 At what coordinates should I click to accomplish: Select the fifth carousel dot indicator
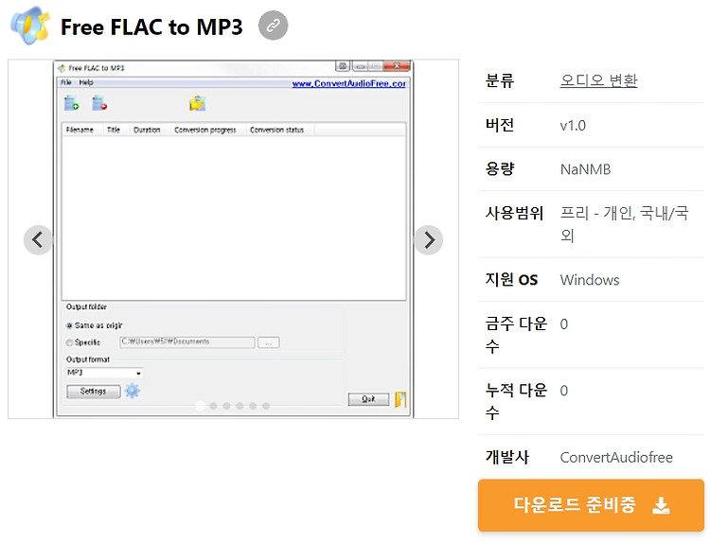(x=253, y=406)
